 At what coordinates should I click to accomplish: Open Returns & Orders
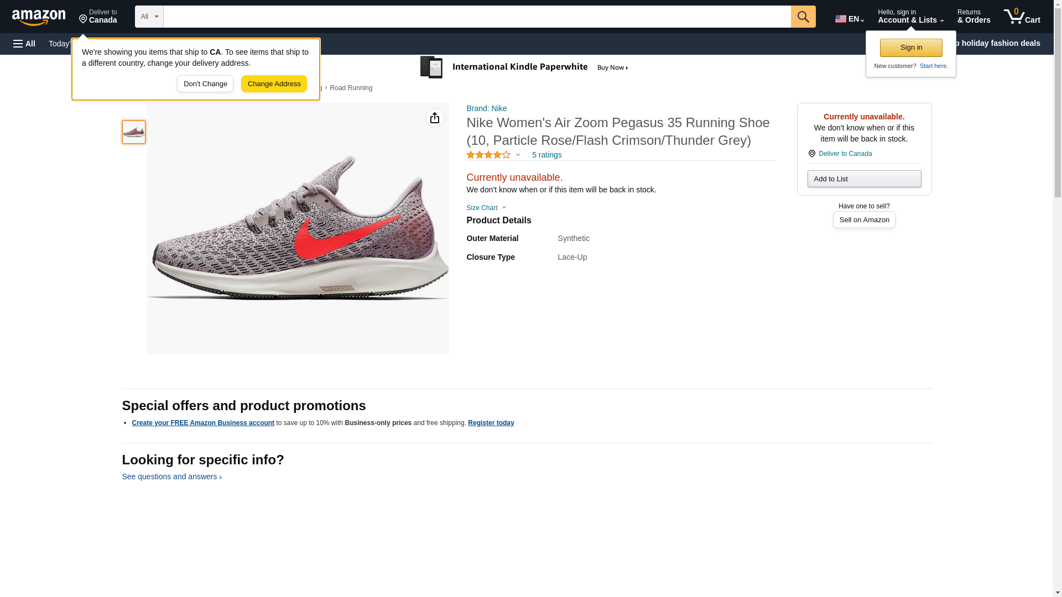(x=973, y=17)
